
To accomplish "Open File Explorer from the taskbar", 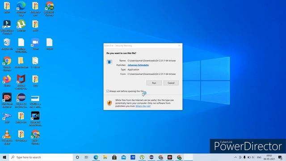I will (x=105, y=157).
